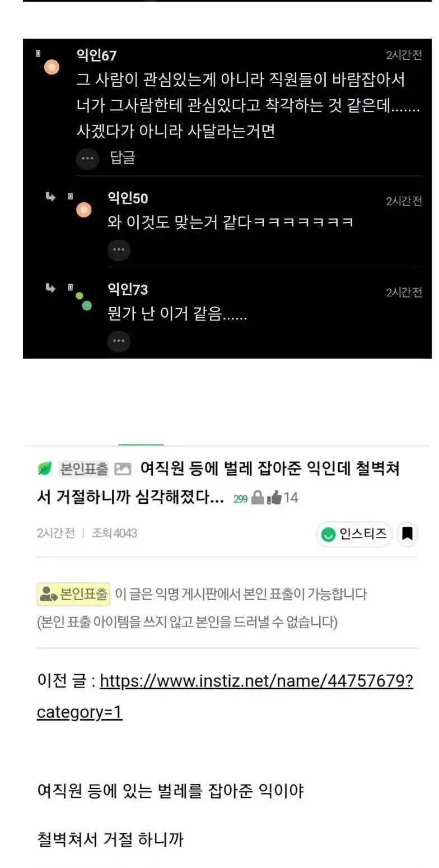Click 익인50's orange avatar icon
439x868 pixels.
coord(83,210)
